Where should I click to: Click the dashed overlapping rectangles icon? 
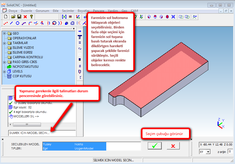pos(181,17)
